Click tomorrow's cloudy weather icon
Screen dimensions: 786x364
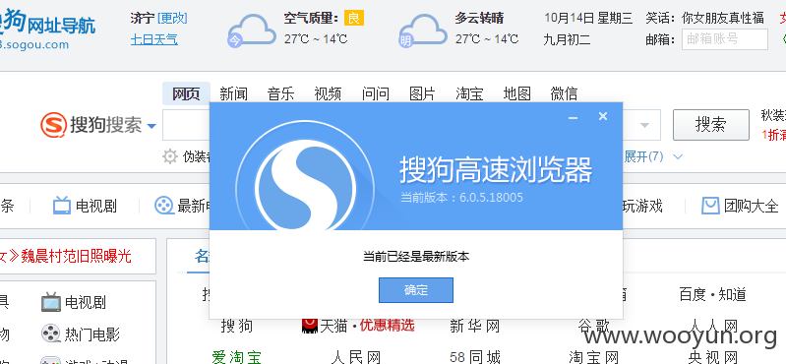pos(423,30)
